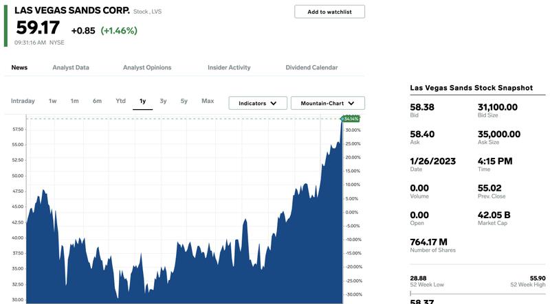
Task: Click the 42.05 B Market Cap value
Action: pos(494,215)
